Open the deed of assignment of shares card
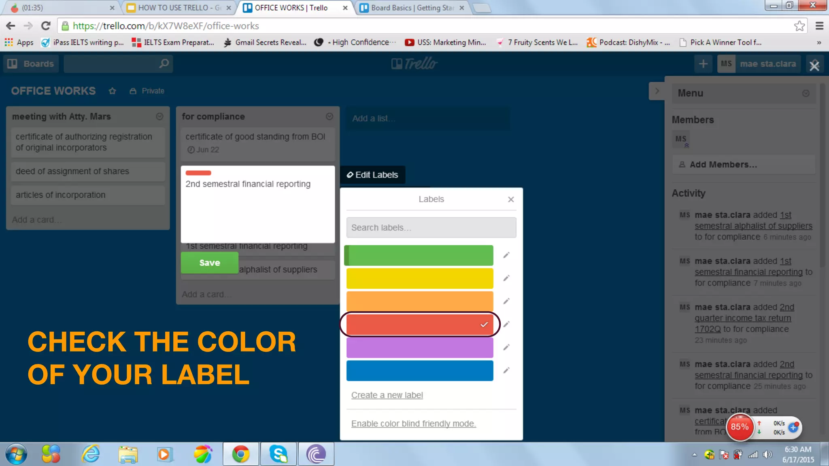 click(x=88, y=172)
